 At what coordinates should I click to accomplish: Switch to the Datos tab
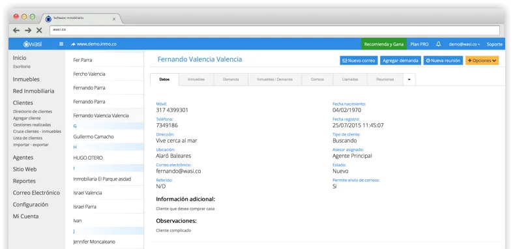164,80
